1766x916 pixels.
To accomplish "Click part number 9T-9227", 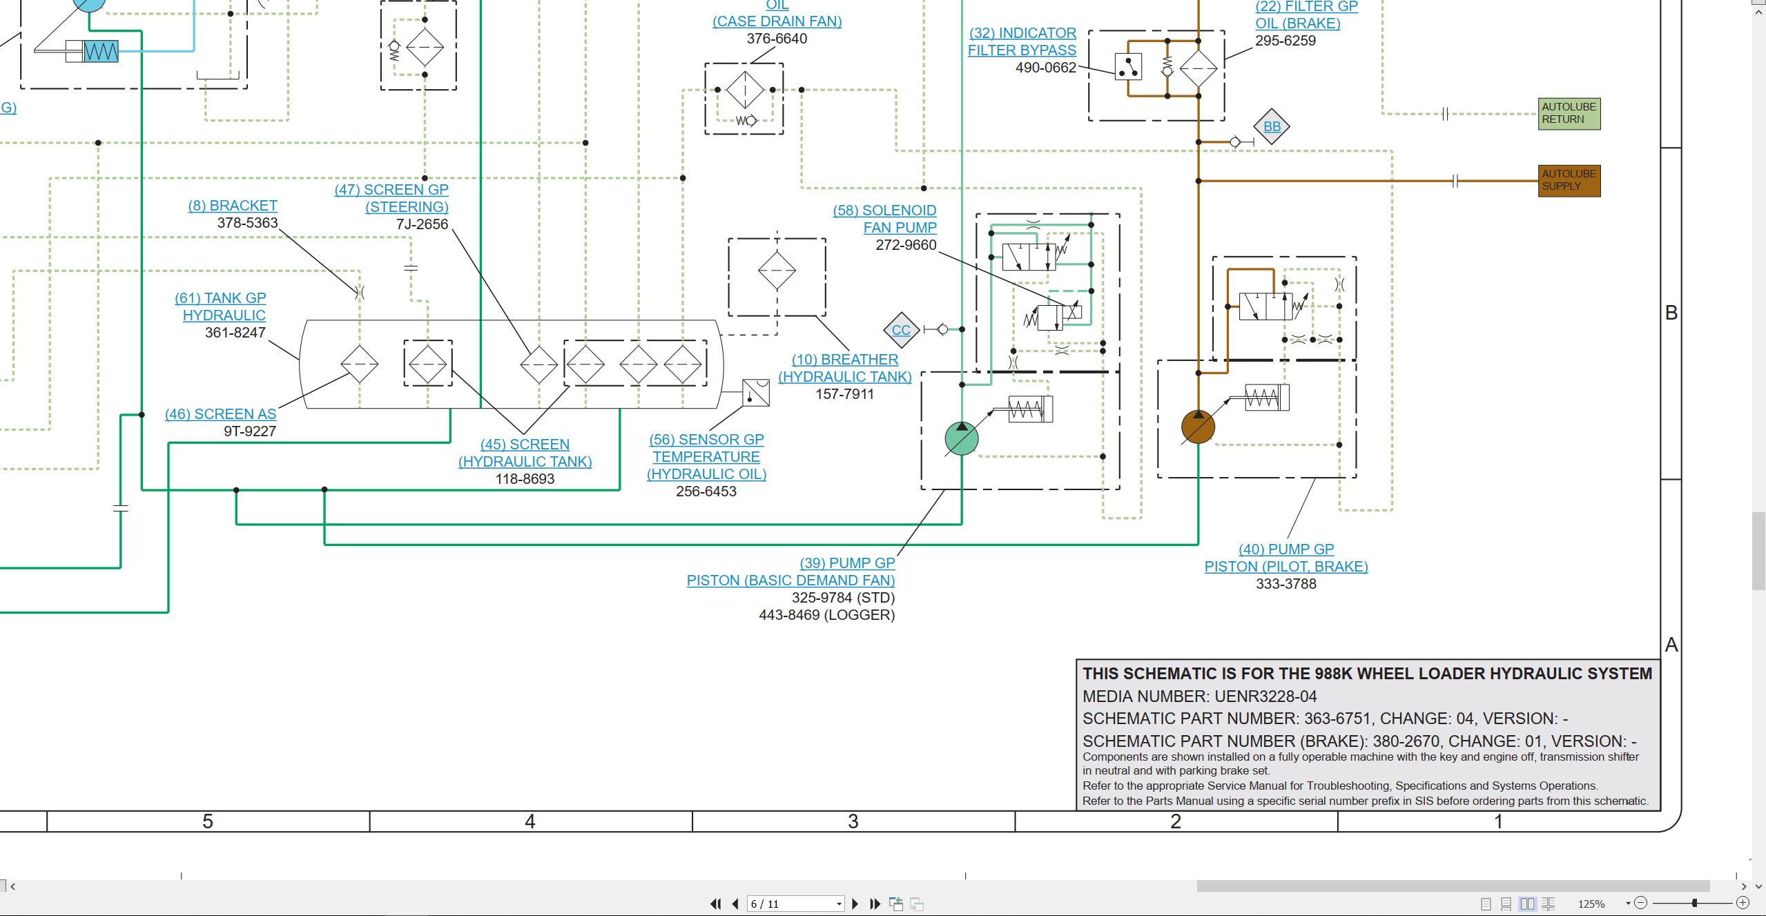I will click(x=250, y=431).
